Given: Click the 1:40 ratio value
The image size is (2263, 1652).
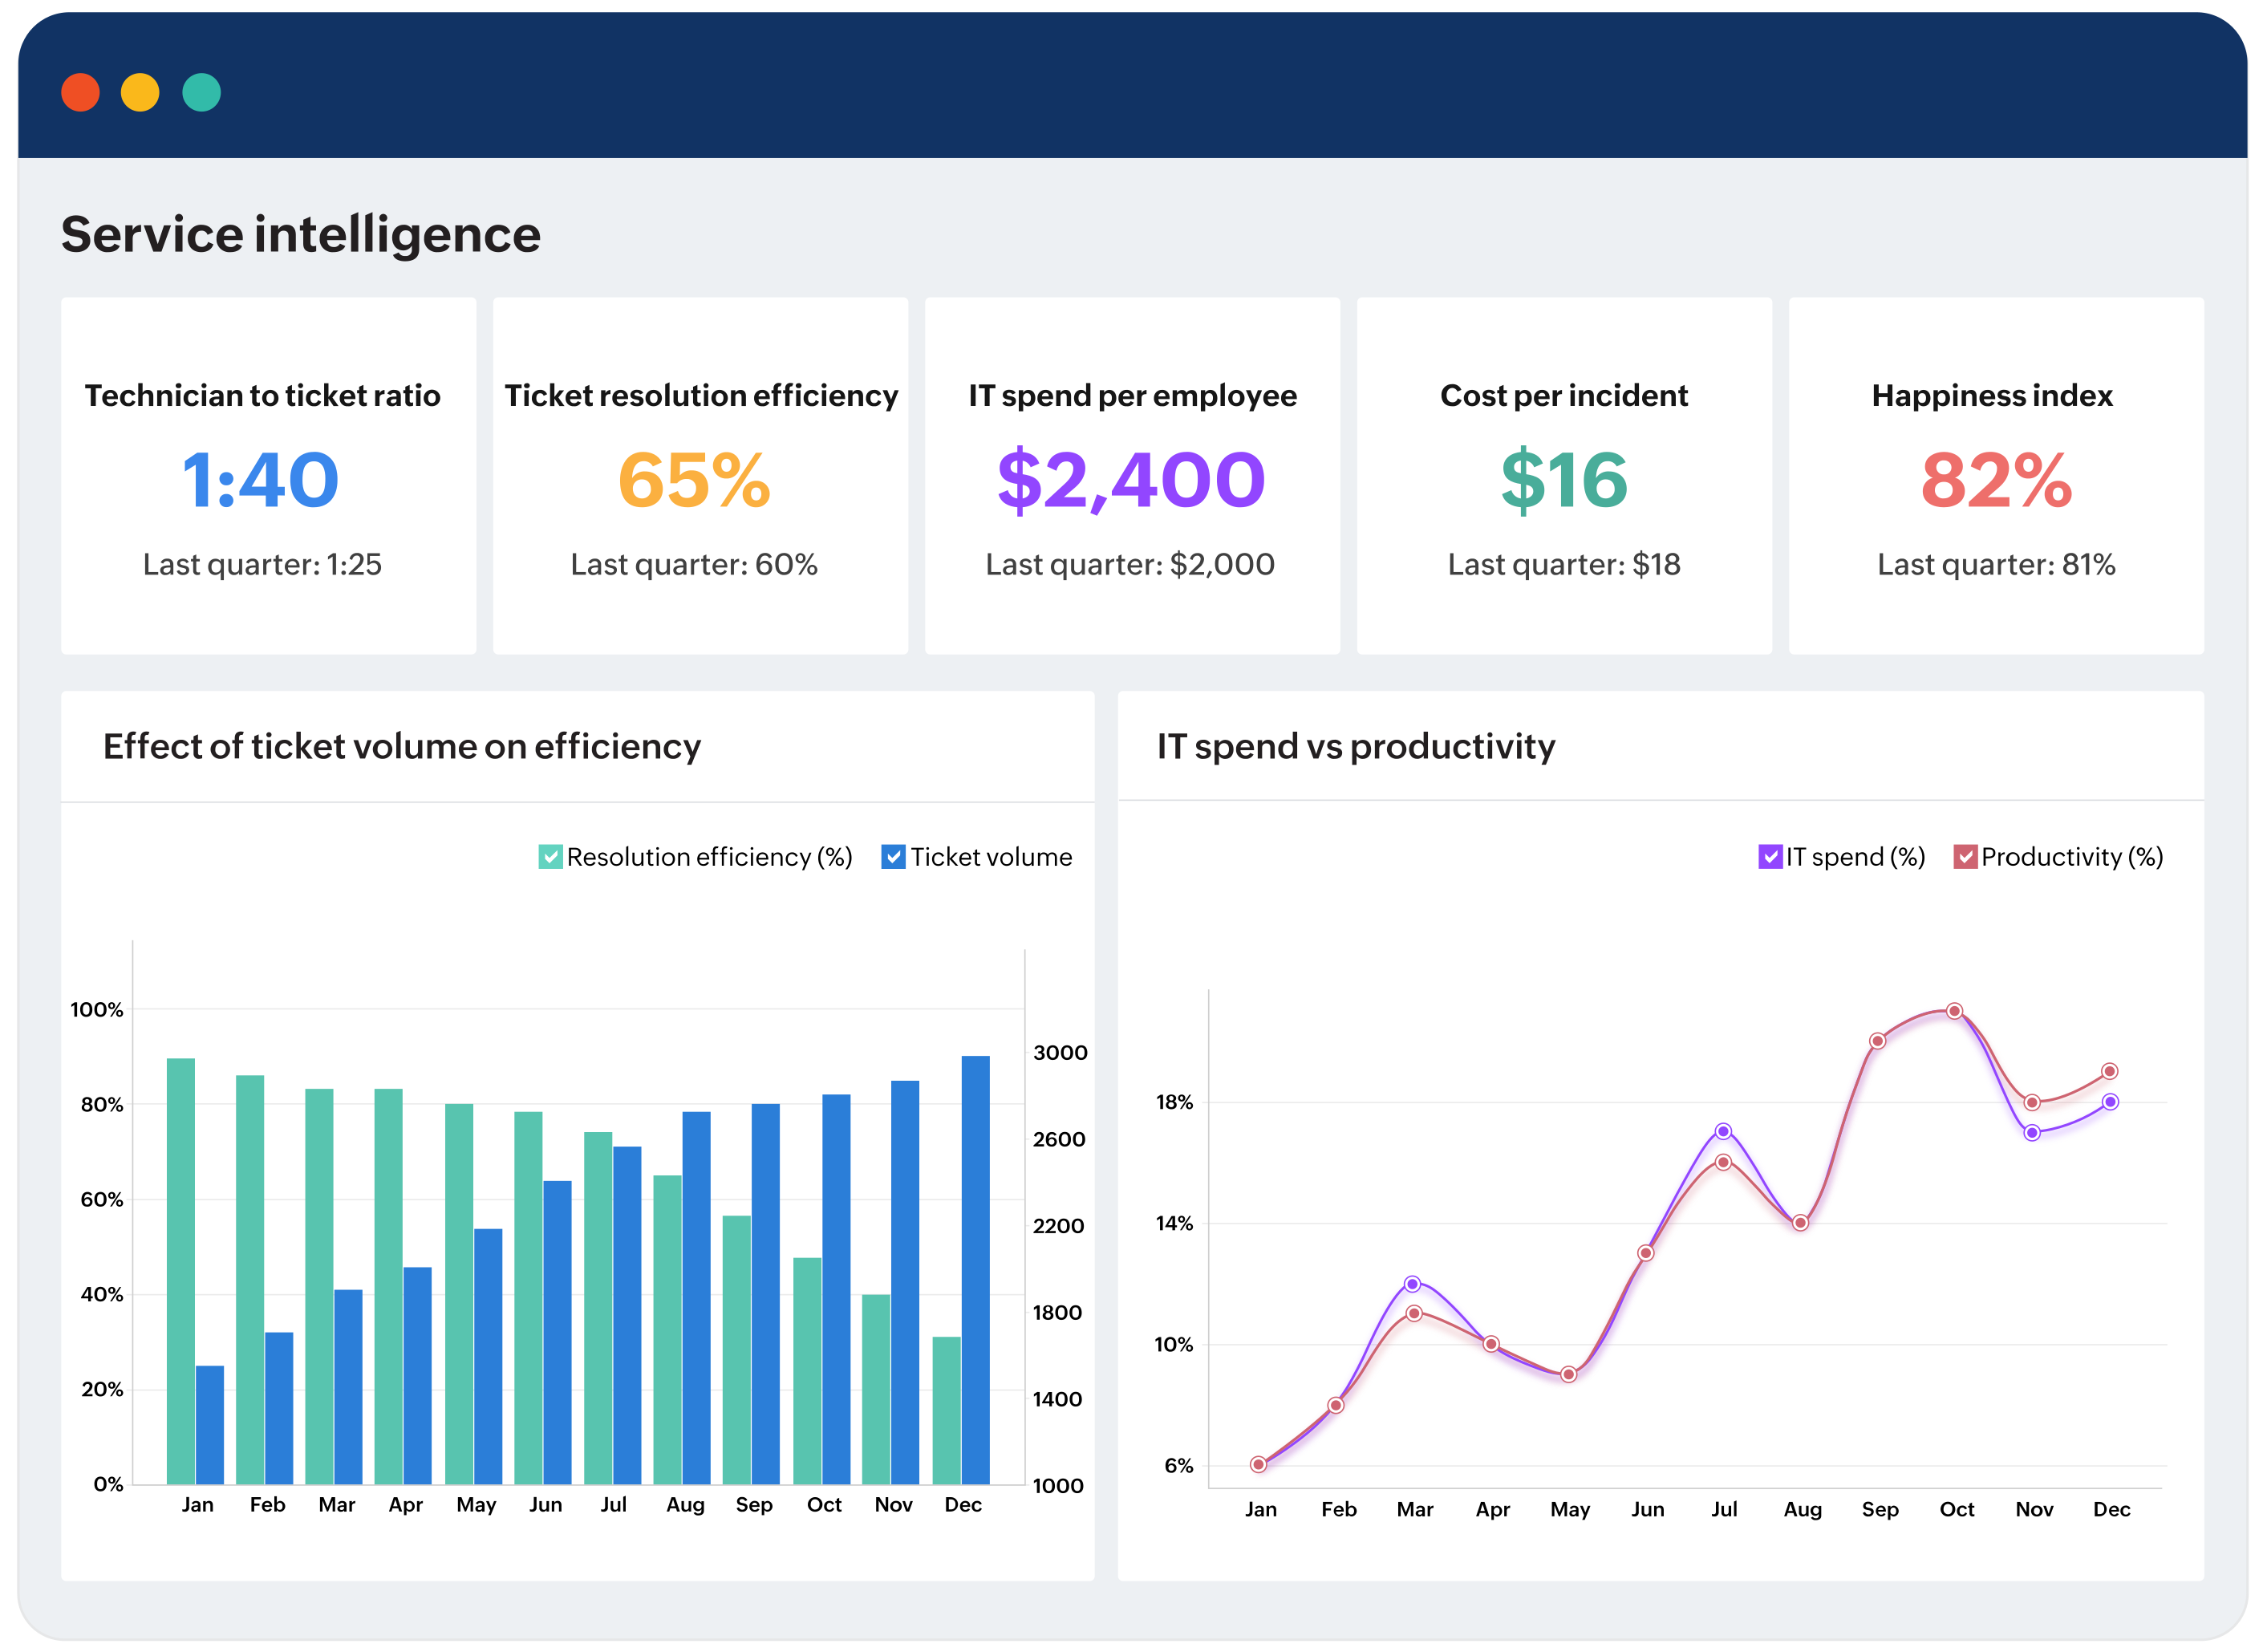Looking at the screenshot, I should [260, 480].
